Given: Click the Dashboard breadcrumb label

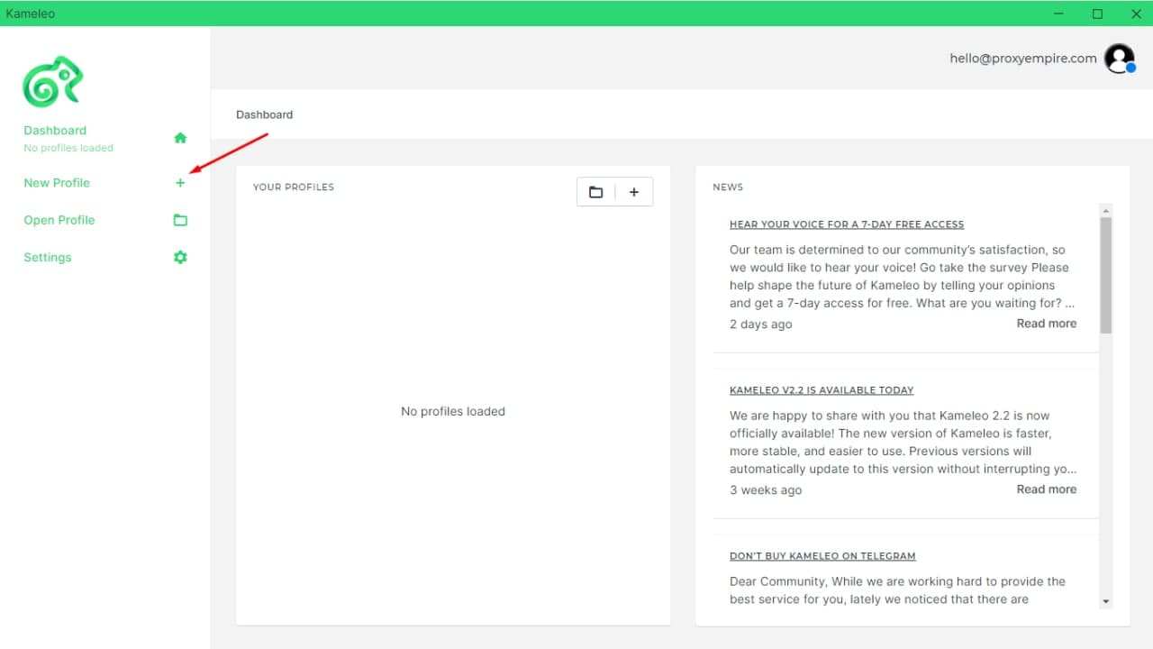Looking at the screenshot, I should tap(264, 114).
